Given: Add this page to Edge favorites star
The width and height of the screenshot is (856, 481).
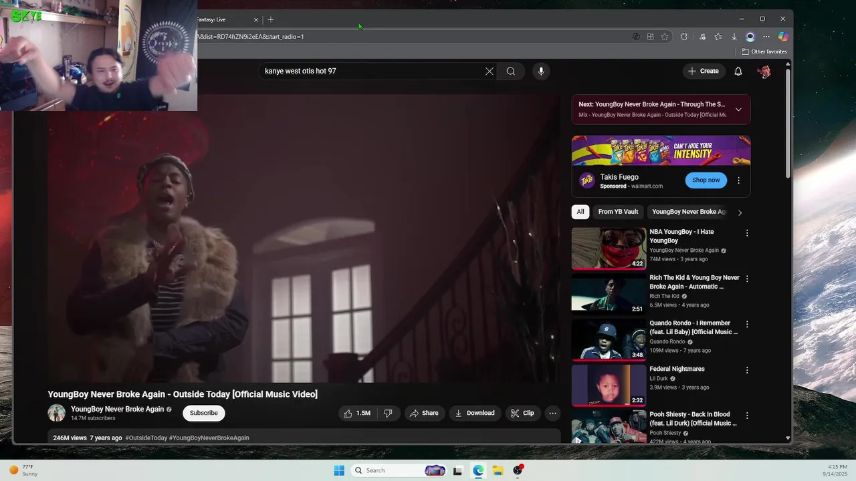Looking at the screenshot, I should [665, 37].
